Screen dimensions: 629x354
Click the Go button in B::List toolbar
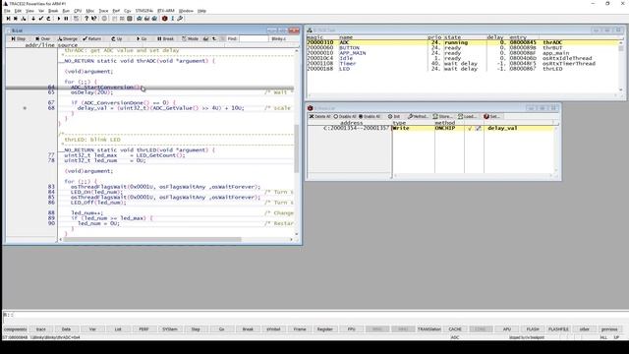(x=142, y=39)
